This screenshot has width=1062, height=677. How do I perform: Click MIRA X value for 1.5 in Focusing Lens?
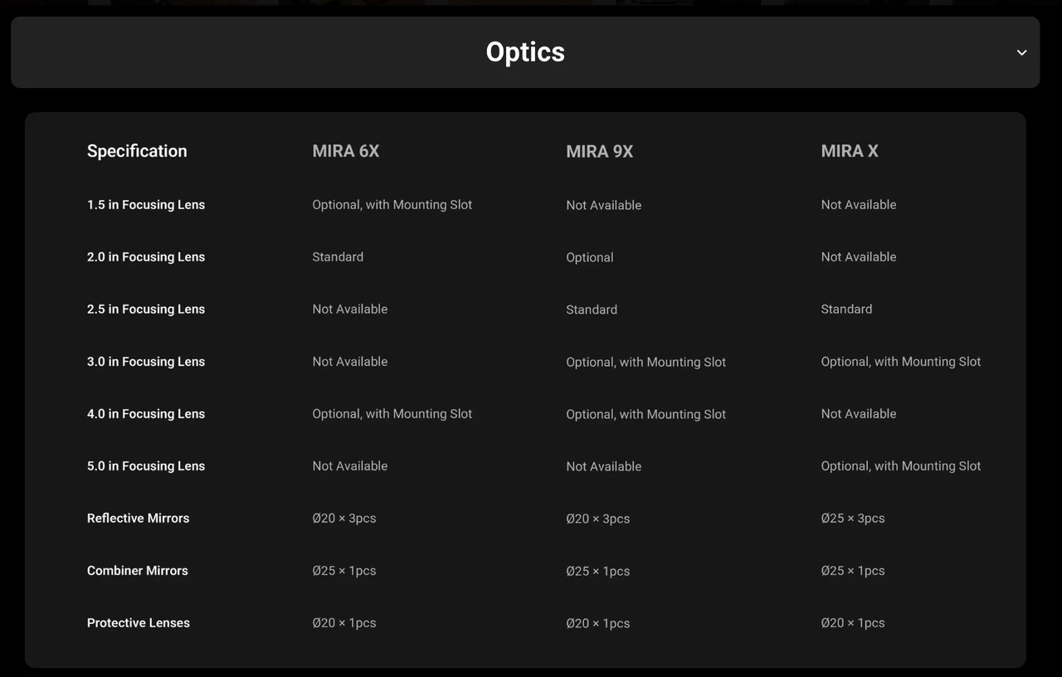(859, 205)
